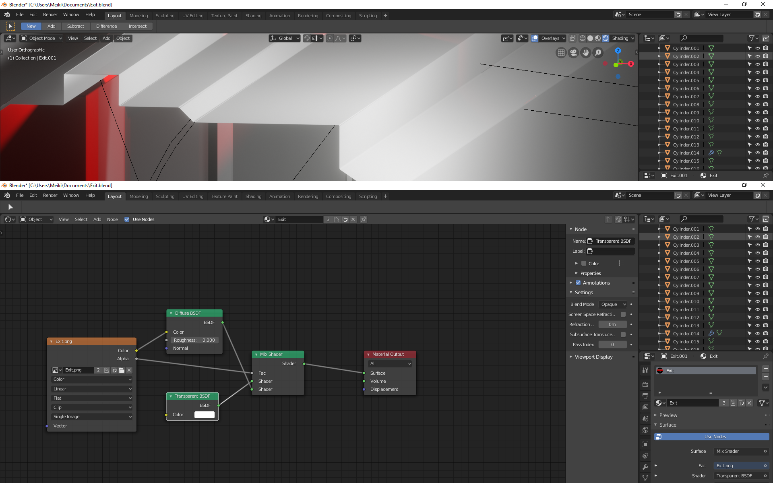
Task: Switch to the Shading workspace tab in the top window
Action: click(x=253, y=16)
